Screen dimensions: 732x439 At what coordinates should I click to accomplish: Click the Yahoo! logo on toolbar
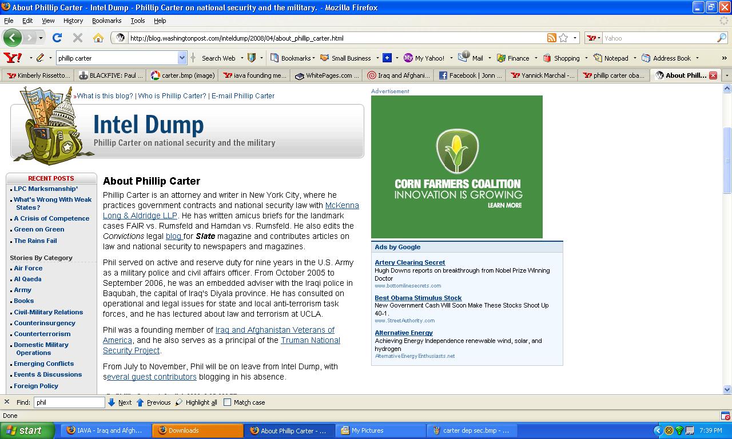coord(13,58)
